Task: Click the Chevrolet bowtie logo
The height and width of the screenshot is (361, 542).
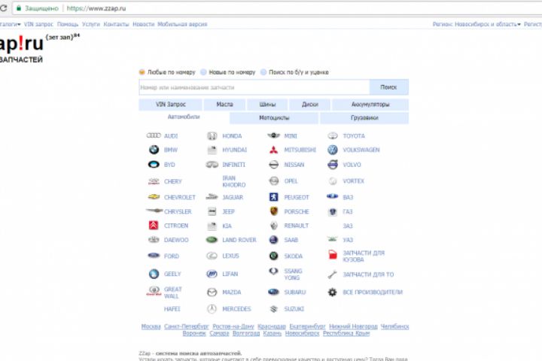Action: click(x=154, y=197)
